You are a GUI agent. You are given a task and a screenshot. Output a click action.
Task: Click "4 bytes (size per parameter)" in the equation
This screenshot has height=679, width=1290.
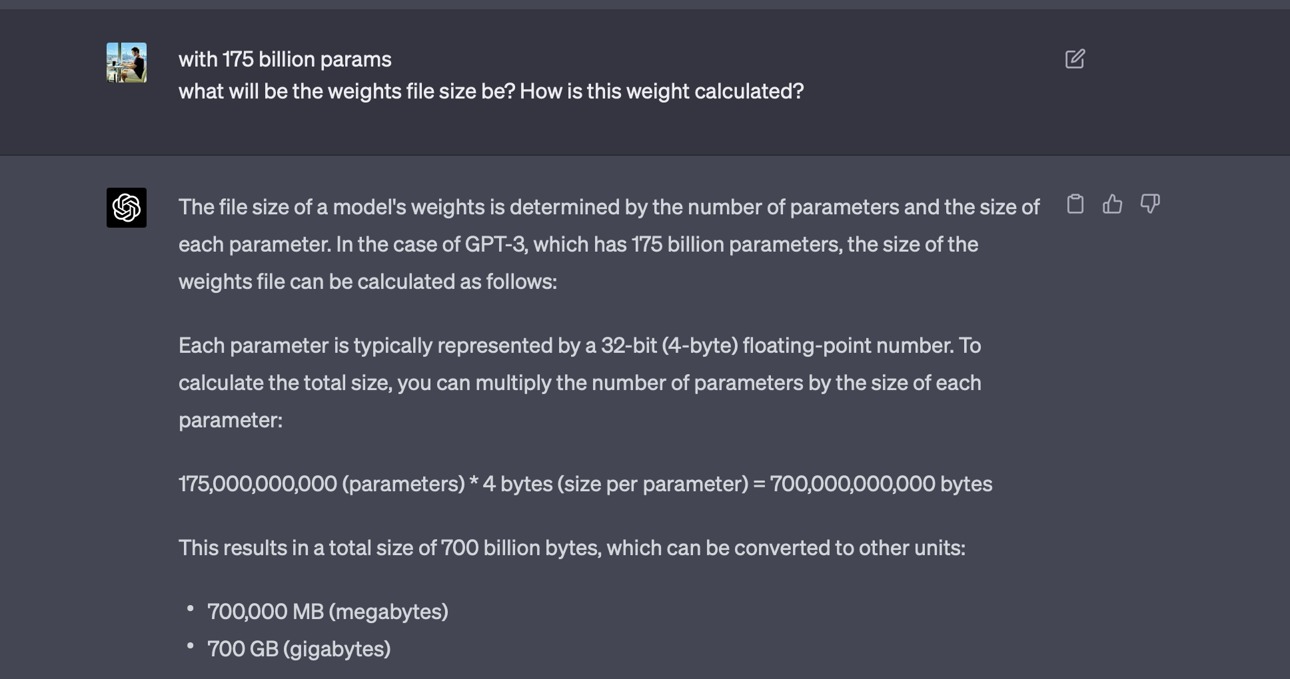pos(615,484)
